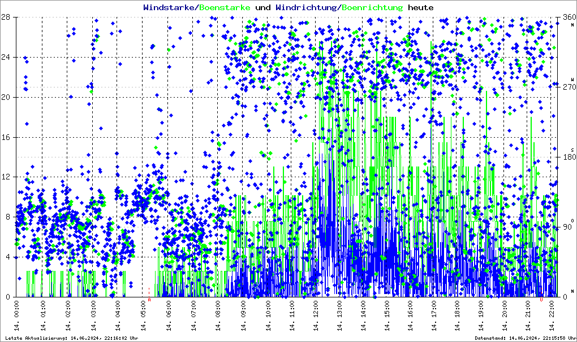This screenshot has width=577, height=342.
Task: Click the time label '14. 04:00'
Action: pyautogui.click(x=118, y=315)
